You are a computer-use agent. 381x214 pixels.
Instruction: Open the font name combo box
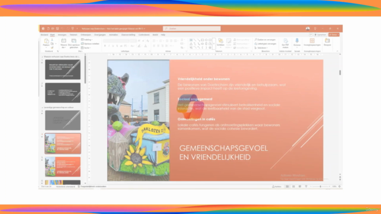coord(117,41)
